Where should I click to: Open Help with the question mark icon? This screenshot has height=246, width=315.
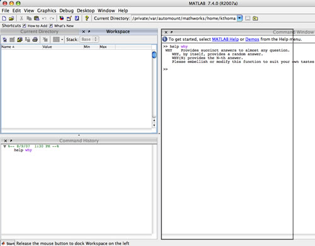(x=87, y=18)
